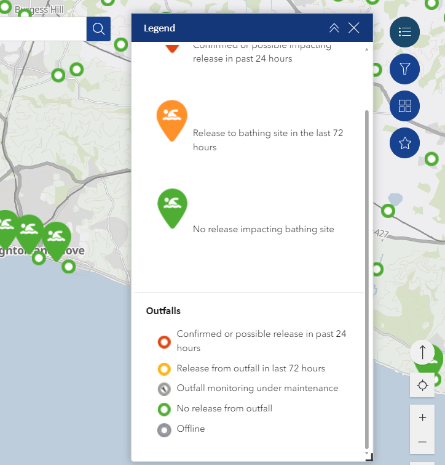Zoom out with the minus button
Image resolution: width=445 pixels, height=465 pixels.
[422, 442]
